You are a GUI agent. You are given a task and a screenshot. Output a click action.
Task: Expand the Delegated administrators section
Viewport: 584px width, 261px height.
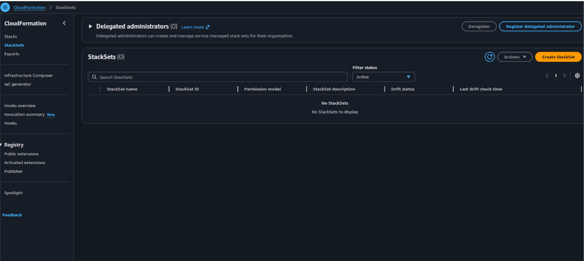tap(90, 26)
